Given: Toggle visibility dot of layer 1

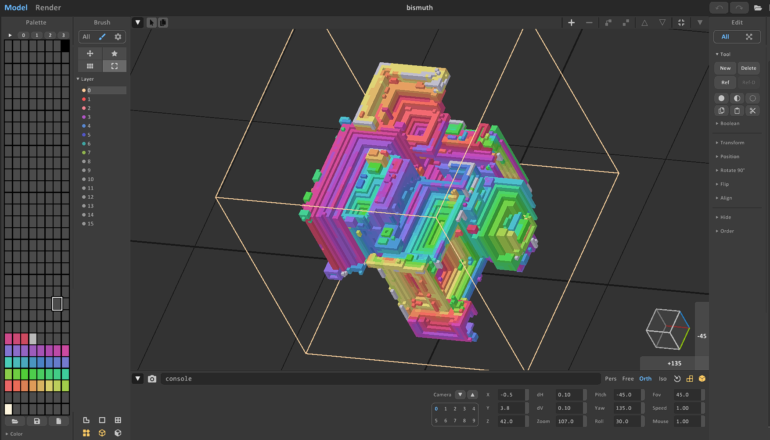Looking at the screenshot, I should point(84,99).
